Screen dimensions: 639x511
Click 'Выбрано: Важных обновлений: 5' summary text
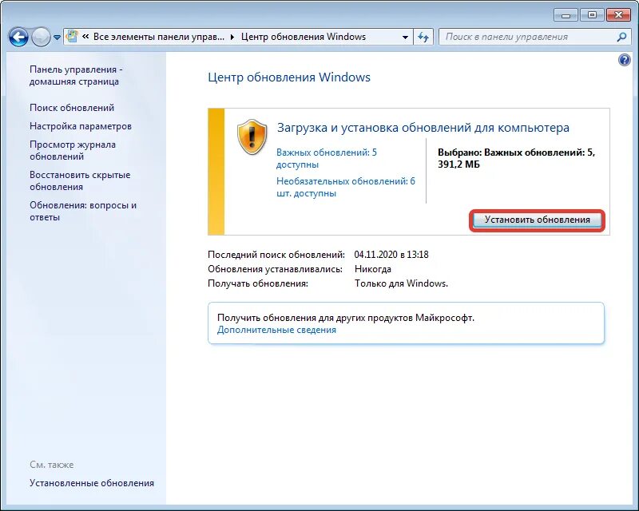[516, 153]
